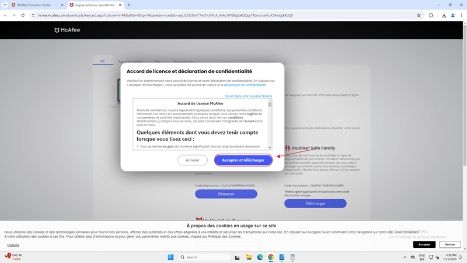The height and width of the screenshot is (263, 467).
Task: Open cookie Options link
Action: pyautogui.click(x=13, y=245)
